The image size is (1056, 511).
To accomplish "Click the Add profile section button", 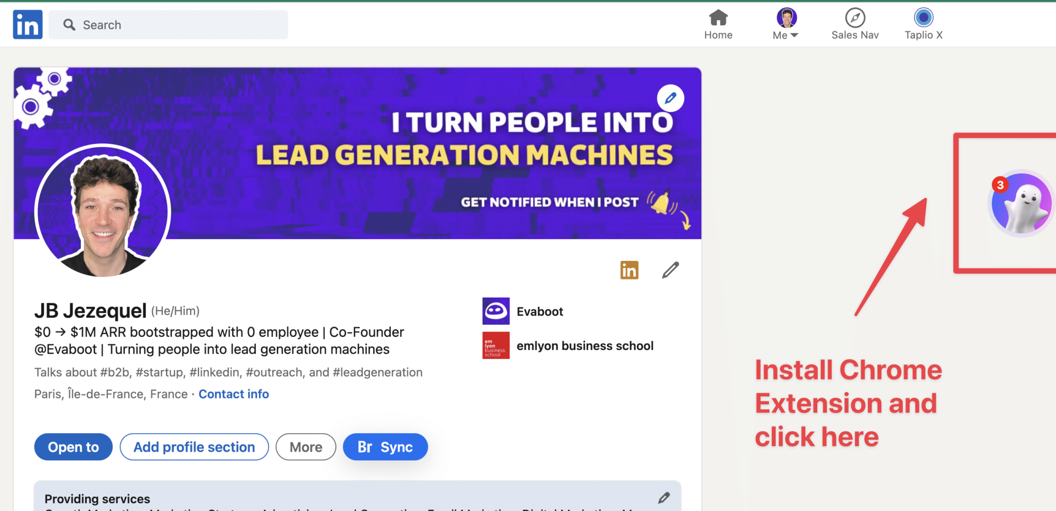I will tap(194, 447).
